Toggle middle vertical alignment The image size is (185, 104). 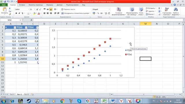pos(48,9)
